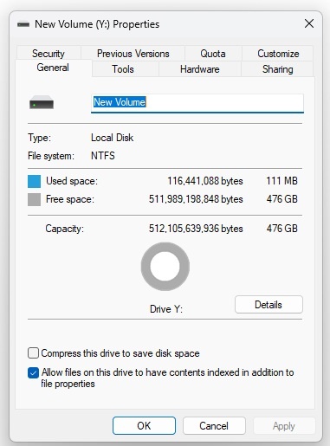Click the NTFS file system value

coord(103,156)
